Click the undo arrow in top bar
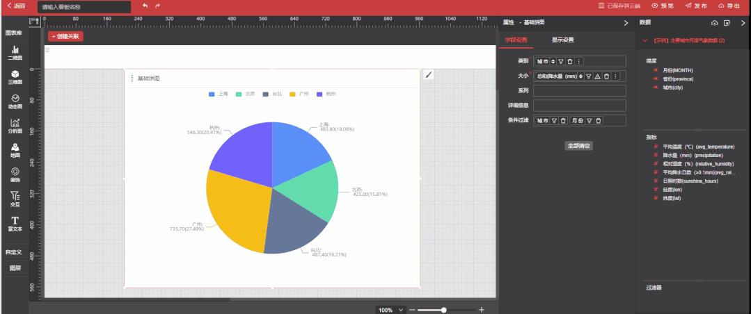 tap(145, 6)
